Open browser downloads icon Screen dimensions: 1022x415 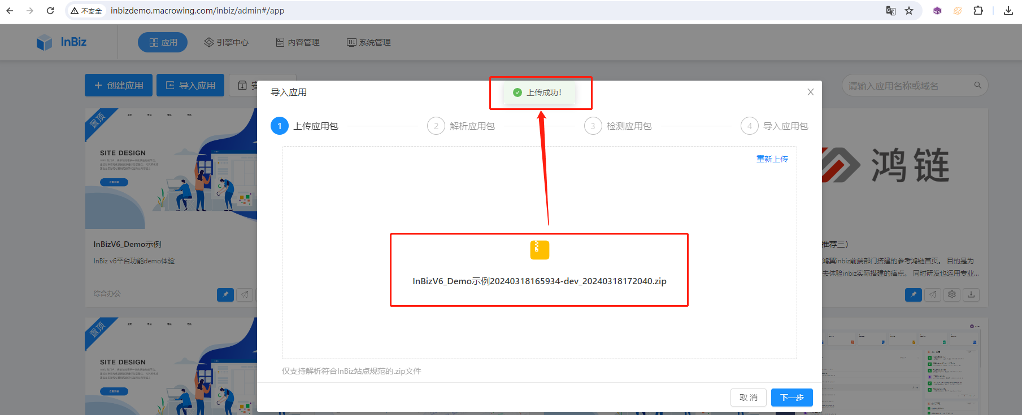[x=1008, y=11]
